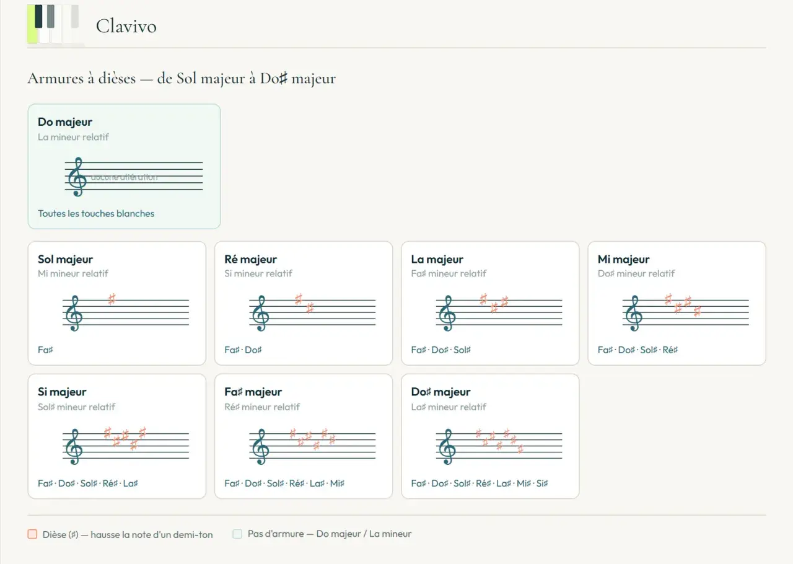Click the Clavivo piano keys logo
Viewport: 793px width, 564px height.
coord(55,25)
